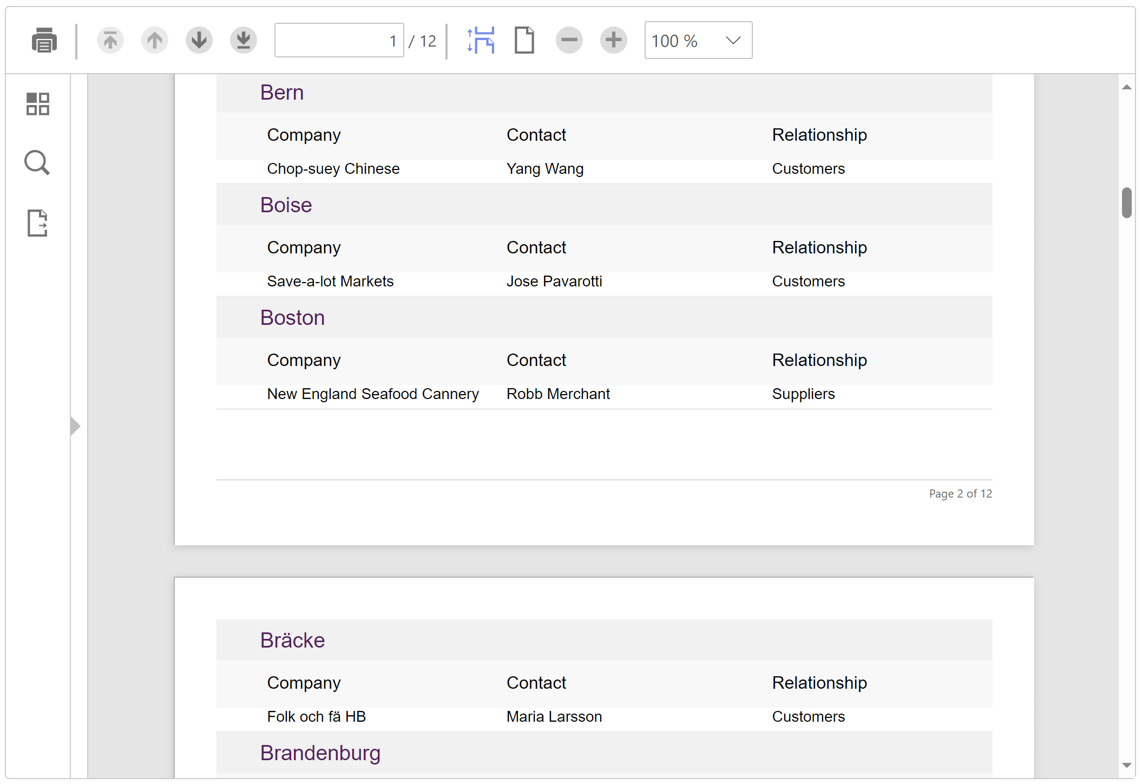Zoom in with the plus button
The height and width of the screenshot is (784, 1142).
coord(614,41)
